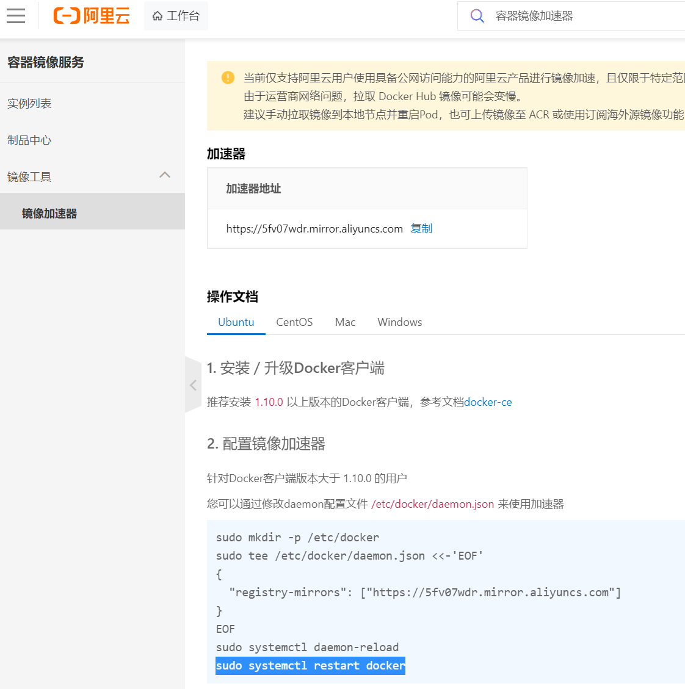The image size is (685, 689).
Task: Select 镜像加速器 in the sidebar
Action: click(92, 211)
